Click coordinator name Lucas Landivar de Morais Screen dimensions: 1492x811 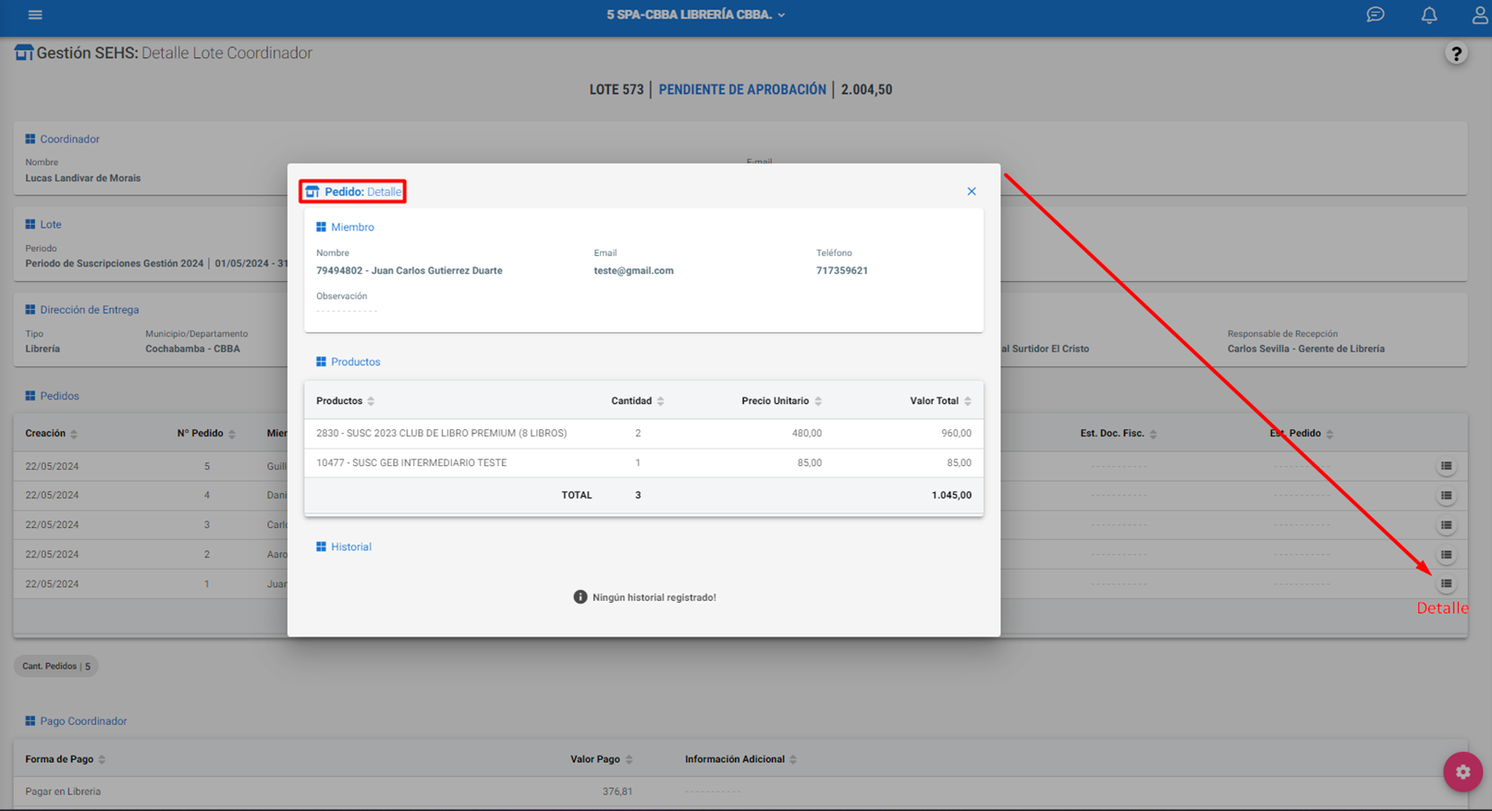[x=83, y=178]
